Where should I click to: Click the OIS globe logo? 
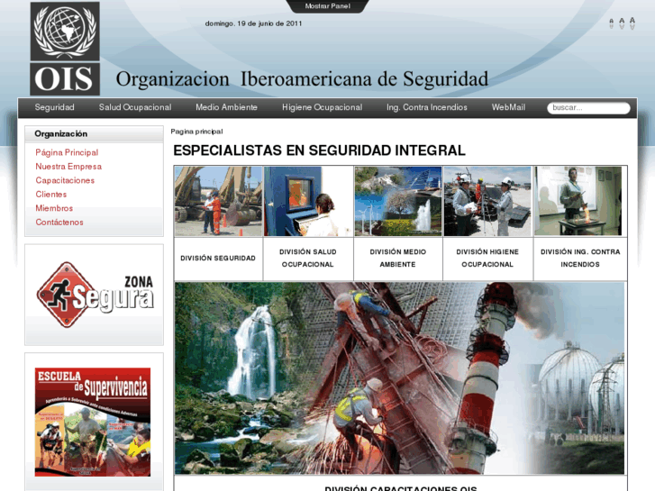tap(65, 49)
